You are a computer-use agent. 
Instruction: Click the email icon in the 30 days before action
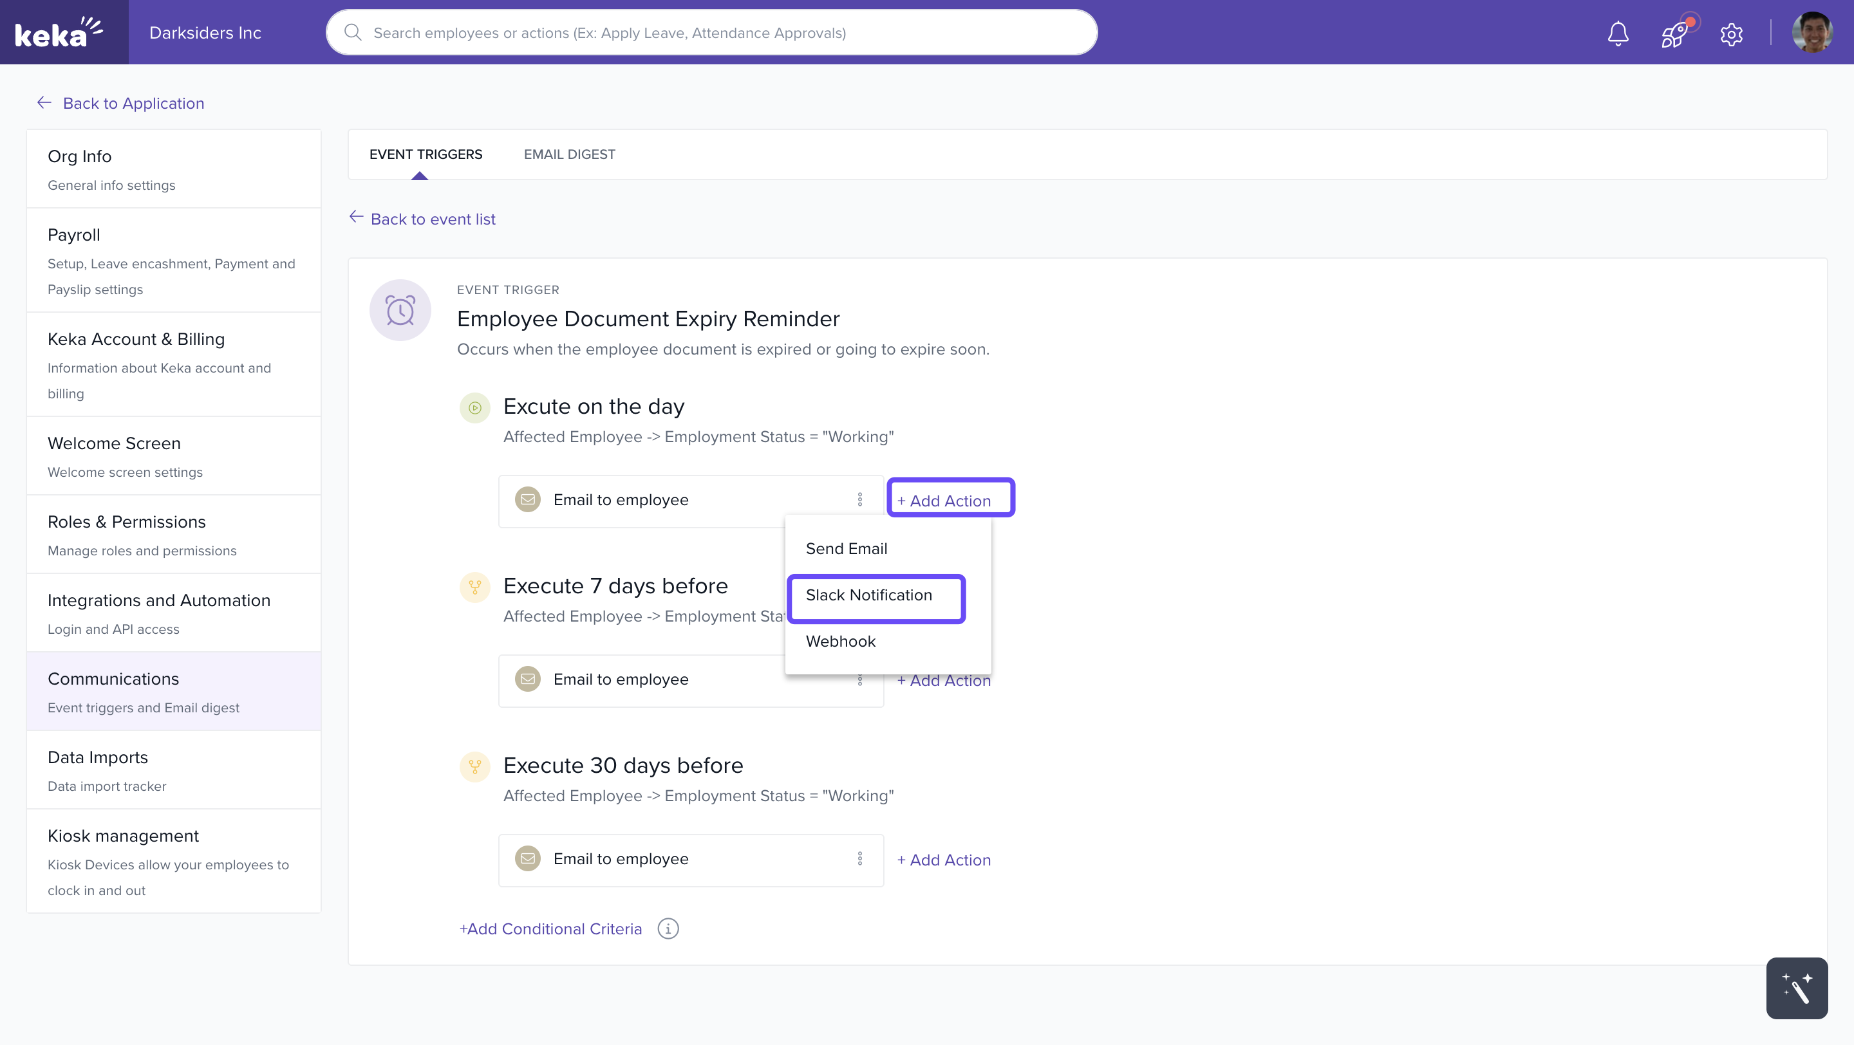point(528,859)
